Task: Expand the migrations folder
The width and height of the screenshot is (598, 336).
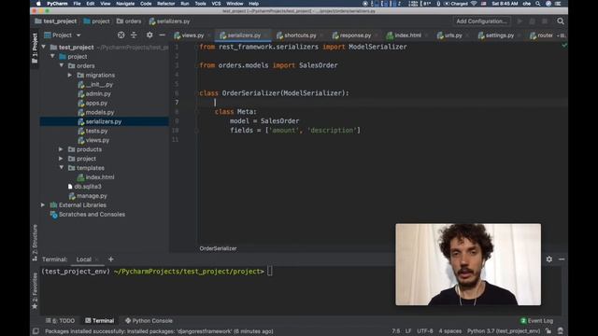Action: coord(70,75)
